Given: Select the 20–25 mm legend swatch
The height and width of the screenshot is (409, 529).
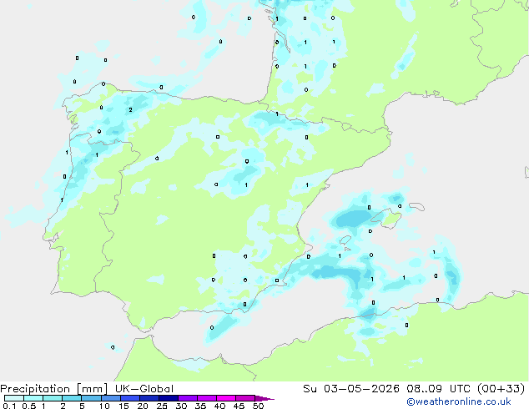Looking at the screenshot, I should coord(149,398).
